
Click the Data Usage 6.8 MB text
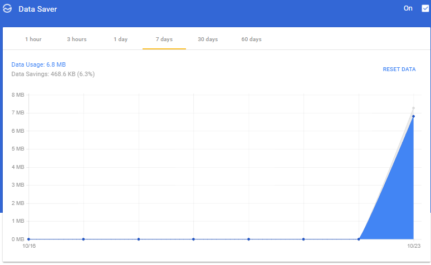tap(38, 65)
